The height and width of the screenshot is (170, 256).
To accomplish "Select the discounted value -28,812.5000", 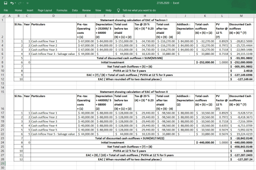I will click(x=241, y=41).
